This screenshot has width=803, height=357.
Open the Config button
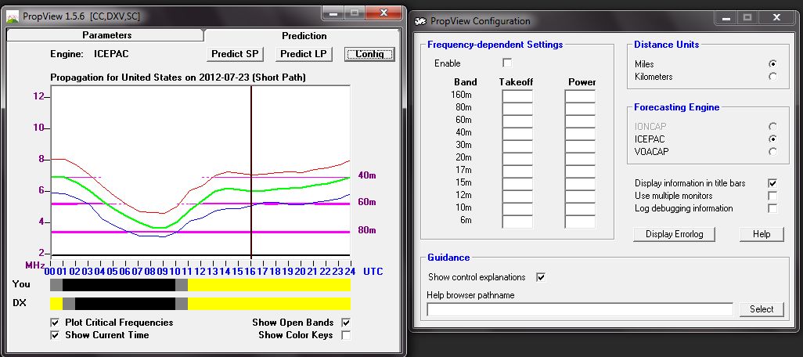(369, 54)
